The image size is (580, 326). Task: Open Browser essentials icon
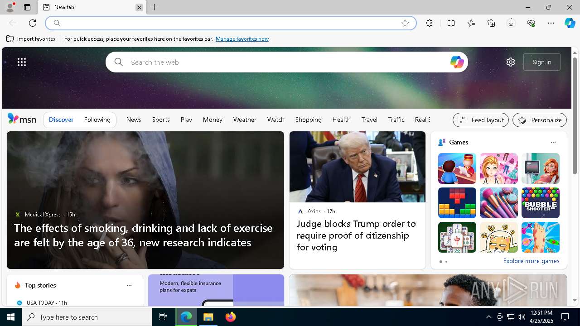point(531,23)
